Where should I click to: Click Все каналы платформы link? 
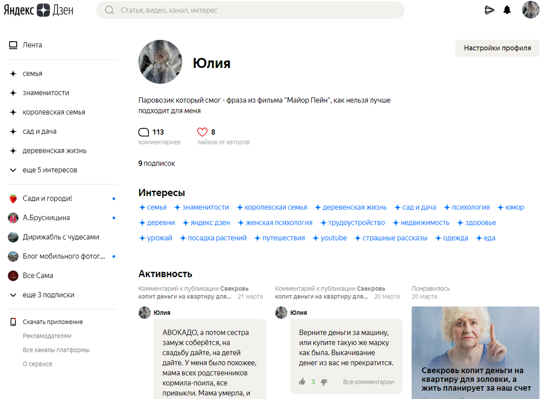(x=56, y=350)
